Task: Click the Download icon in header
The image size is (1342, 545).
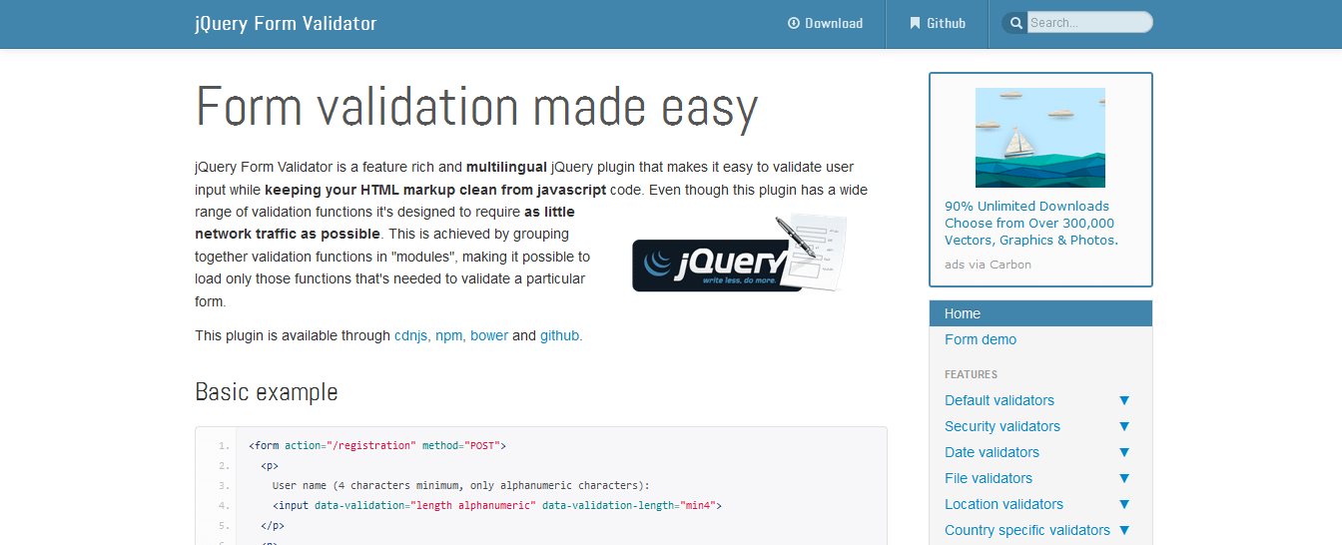Action: pyautogui.click(x=794, y=23)
